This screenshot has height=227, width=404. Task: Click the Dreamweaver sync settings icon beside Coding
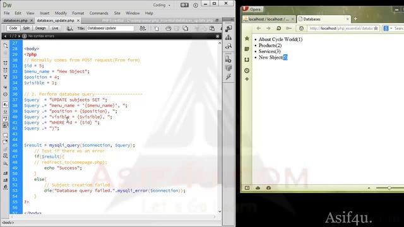pos(184,5)
